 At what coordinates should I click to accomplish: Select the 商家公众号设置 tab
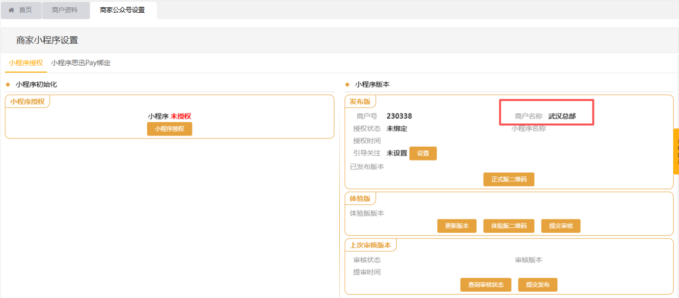[122, 10]
